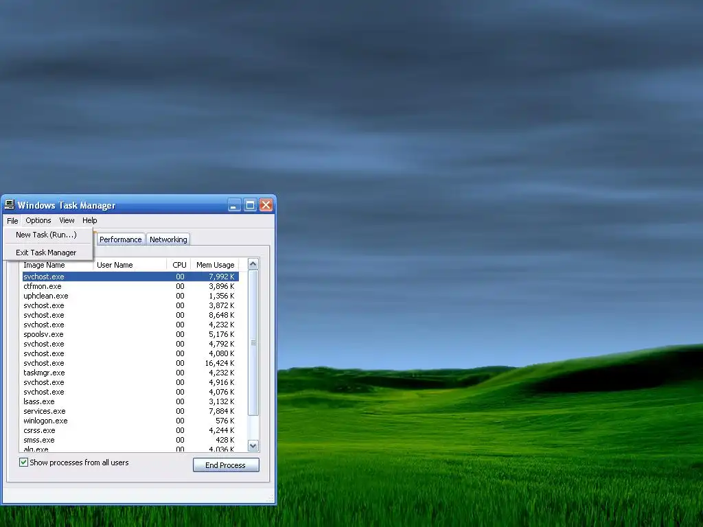Screen dimensions: 703x527
Task: Select the uphclean.exe process row
Action: tap(130, 296)
